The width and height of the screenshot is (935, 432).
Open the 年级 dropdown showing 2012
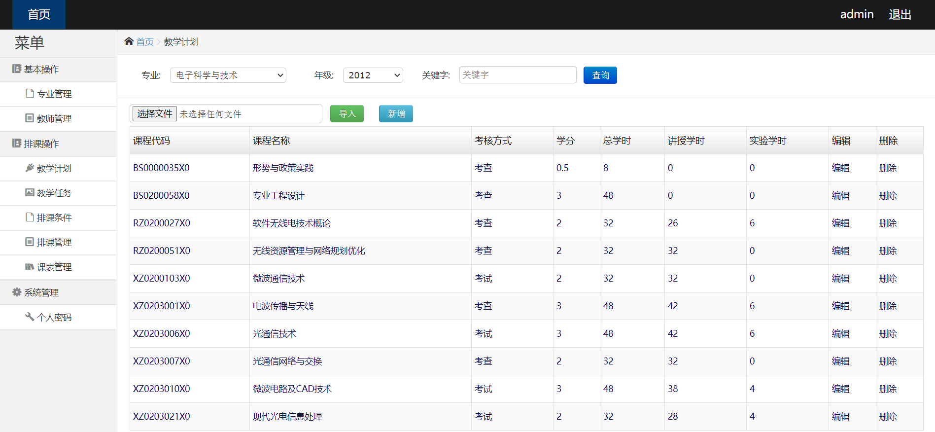(373, 75)
